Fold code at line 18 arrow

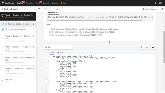click(x=48, y=82)
